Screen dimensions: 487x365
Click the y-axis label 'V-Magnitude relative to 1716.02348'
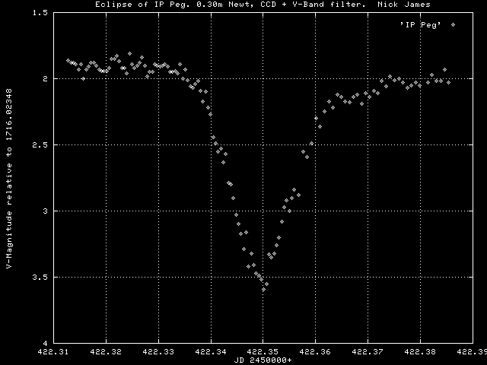point(9,178)
